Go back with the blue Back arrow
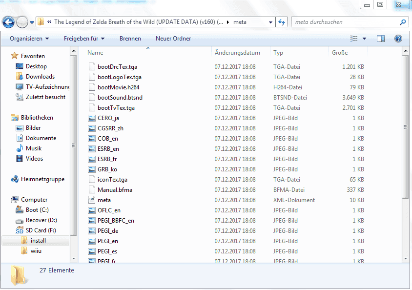 [8, 22]
